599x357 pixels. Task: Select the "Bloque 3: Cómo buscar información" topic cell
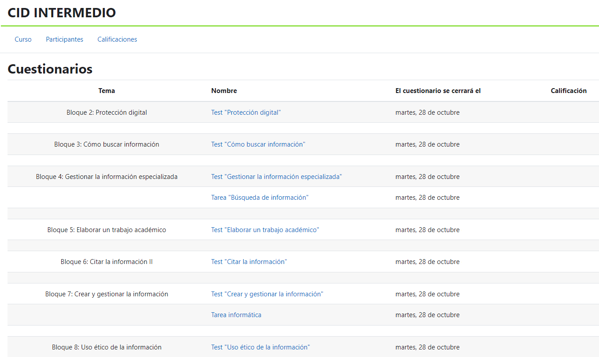pos(107,144)
